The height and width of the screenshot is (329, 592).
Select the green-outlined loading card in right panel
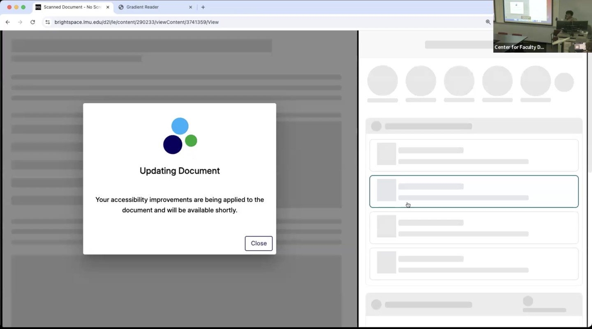pyautogui.click(x=474, y=192)
